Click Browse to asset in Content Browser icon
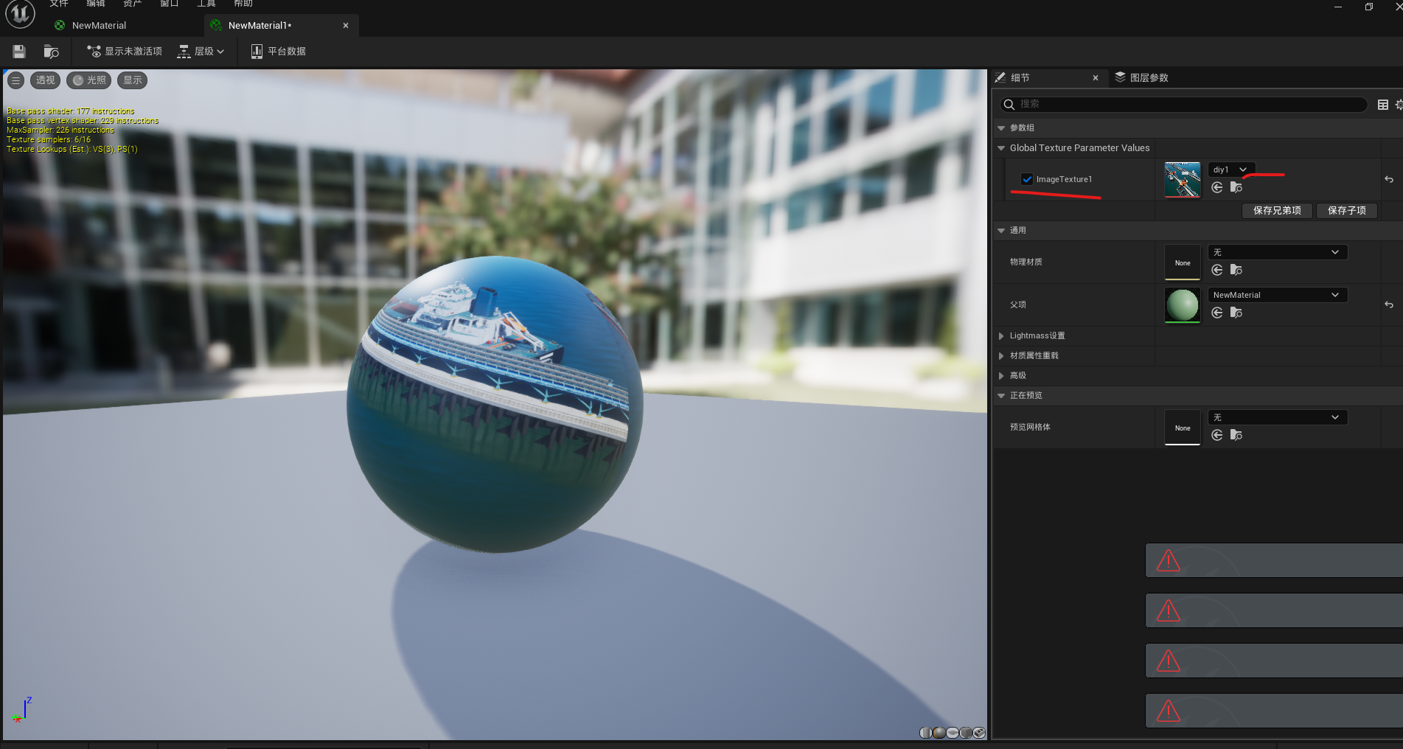1403x749 pixels. point(51,52)
